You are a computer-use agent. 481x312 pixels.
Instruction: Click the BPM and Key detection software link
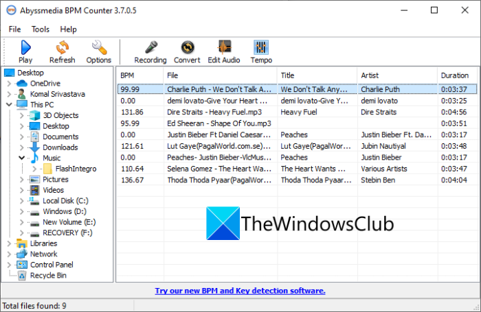[x=240, y=291]
